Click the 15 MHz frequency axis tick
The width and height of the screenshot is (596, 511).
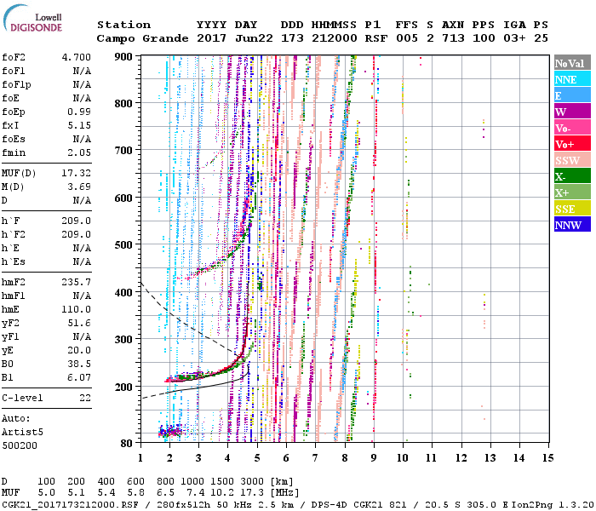point(547,458)
